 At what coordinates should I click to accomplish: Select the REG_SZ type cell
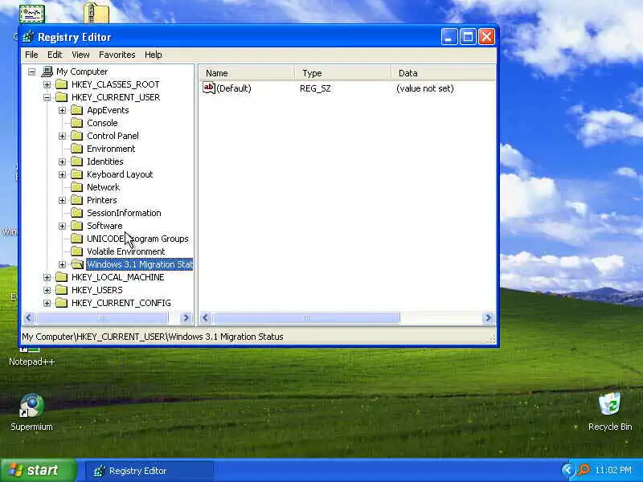click(x=315, y=88)
